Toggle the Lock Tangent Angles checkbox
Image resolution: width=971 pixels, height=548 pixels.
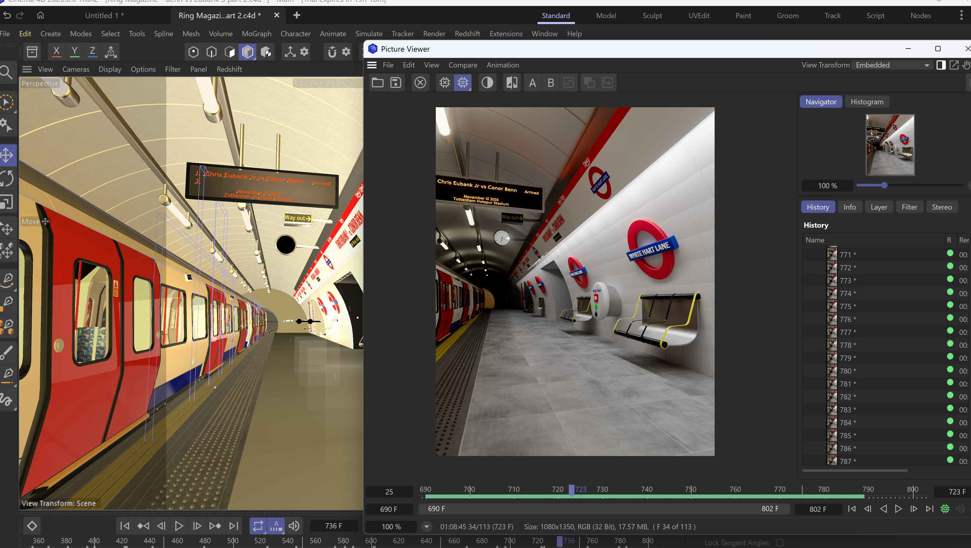[x=779, y=543]
